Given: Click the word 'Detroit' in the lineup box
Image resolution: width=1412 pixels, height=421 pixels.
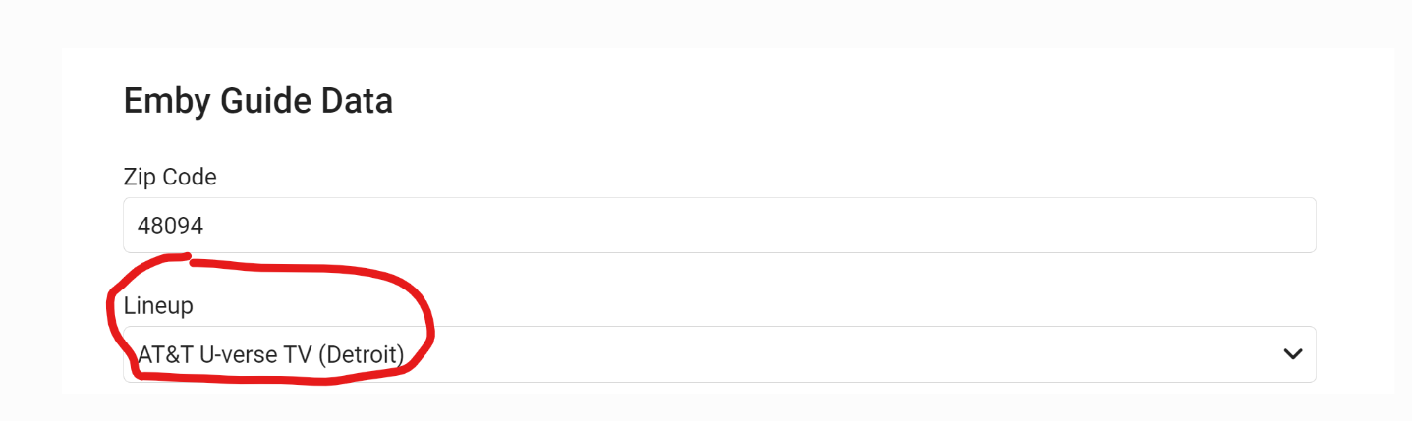Looking at the screenshot, I should click(360, 354).
